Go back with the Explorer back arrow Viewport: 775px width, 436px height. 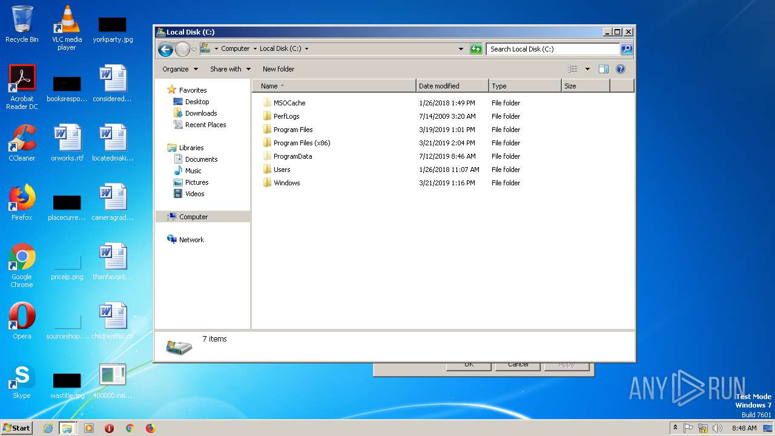(x=165, y=49)
